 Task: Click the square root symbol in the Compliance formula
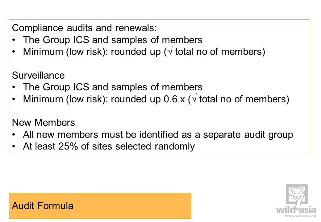170,51
